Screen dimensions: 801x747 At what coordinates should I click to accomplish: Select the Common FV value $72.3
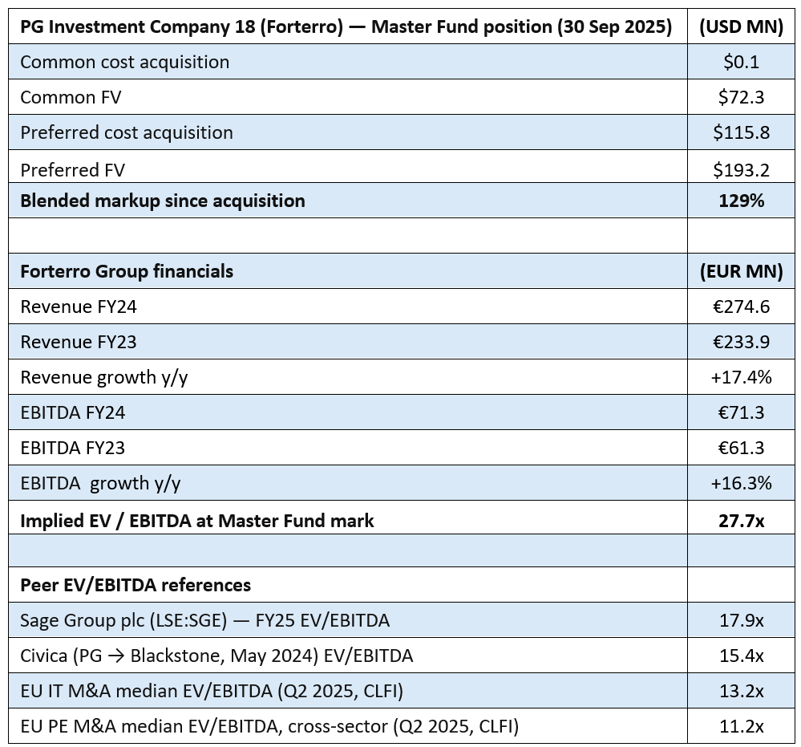[741, 97]
